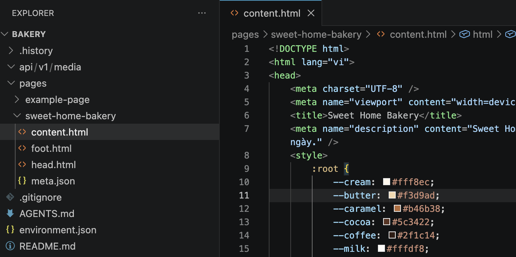Open color picker for --butter swatch

click(x=392, y=195)
